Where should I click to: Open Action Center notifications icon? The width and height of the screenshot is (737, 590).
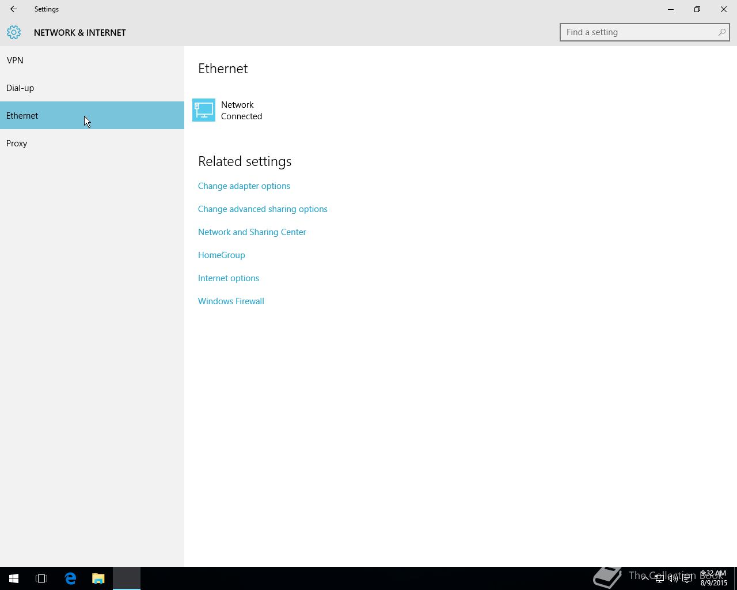pos(687,578)
